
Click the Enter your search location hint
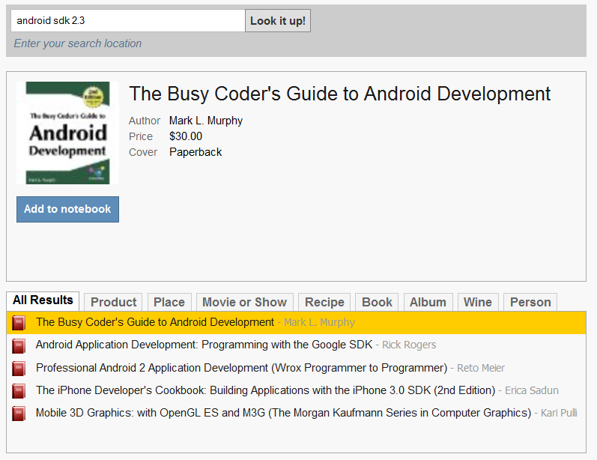78,43
